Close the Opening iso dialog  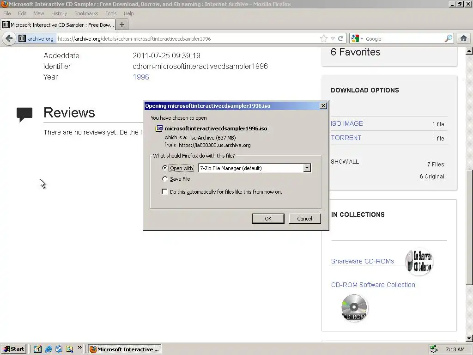[x=323, y=106]
